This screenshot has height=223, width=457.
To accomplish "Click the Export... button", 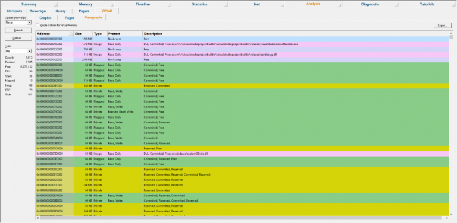I will tap(443, 26).
